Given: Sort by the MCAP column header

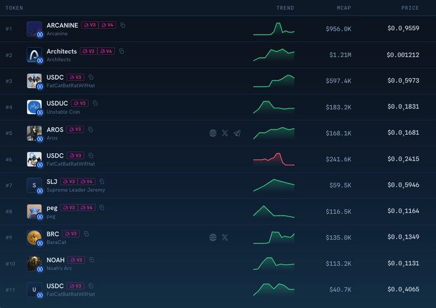Looking at the screenshot, I should [x=344, y=8].
